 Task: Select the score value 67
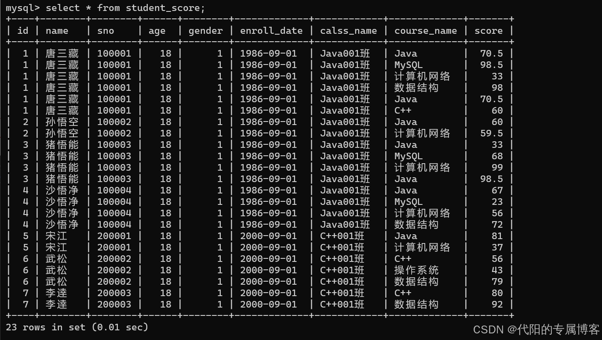coord(497,190)
